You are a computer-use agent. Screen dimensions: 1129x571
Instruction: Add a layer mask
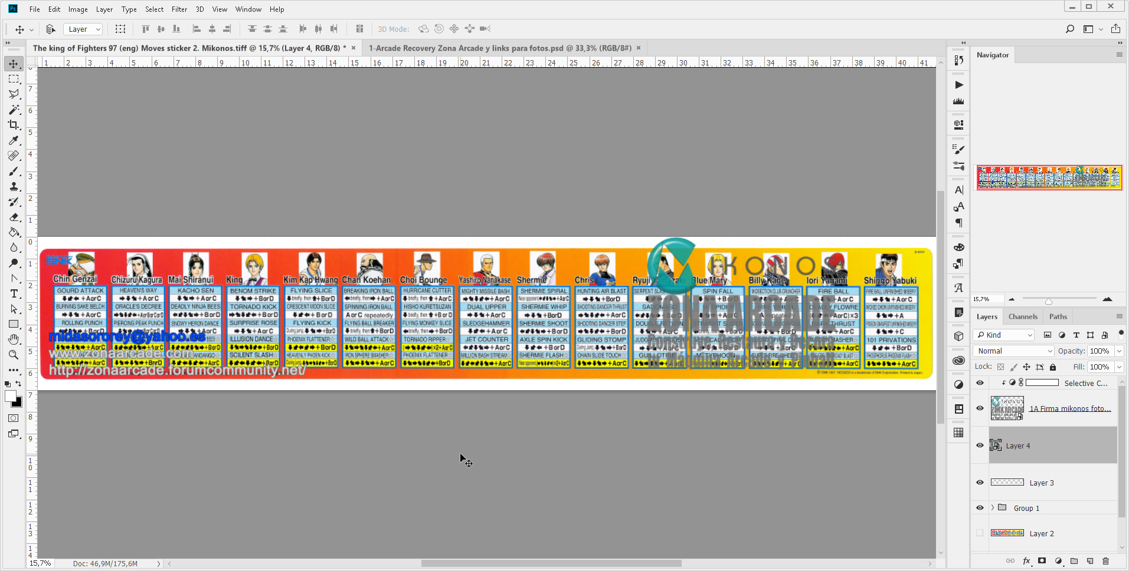coord(1042,561)
